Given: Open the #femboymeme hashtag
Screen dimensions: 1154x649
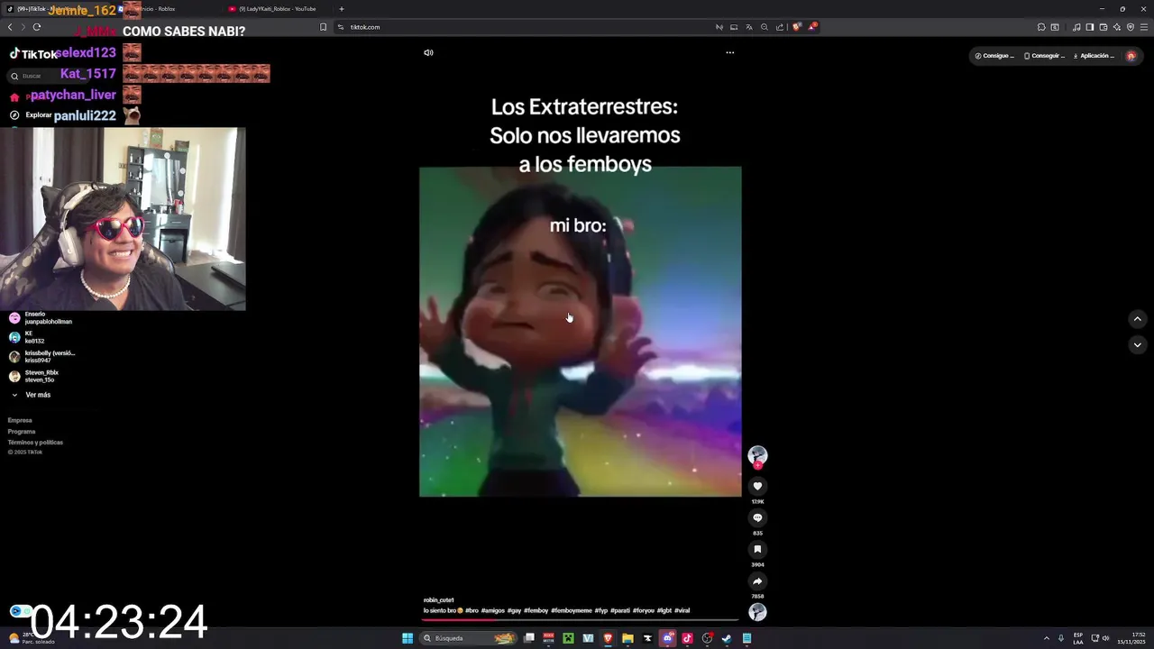Looking at the screenshot, I should (x=571, y=611).
